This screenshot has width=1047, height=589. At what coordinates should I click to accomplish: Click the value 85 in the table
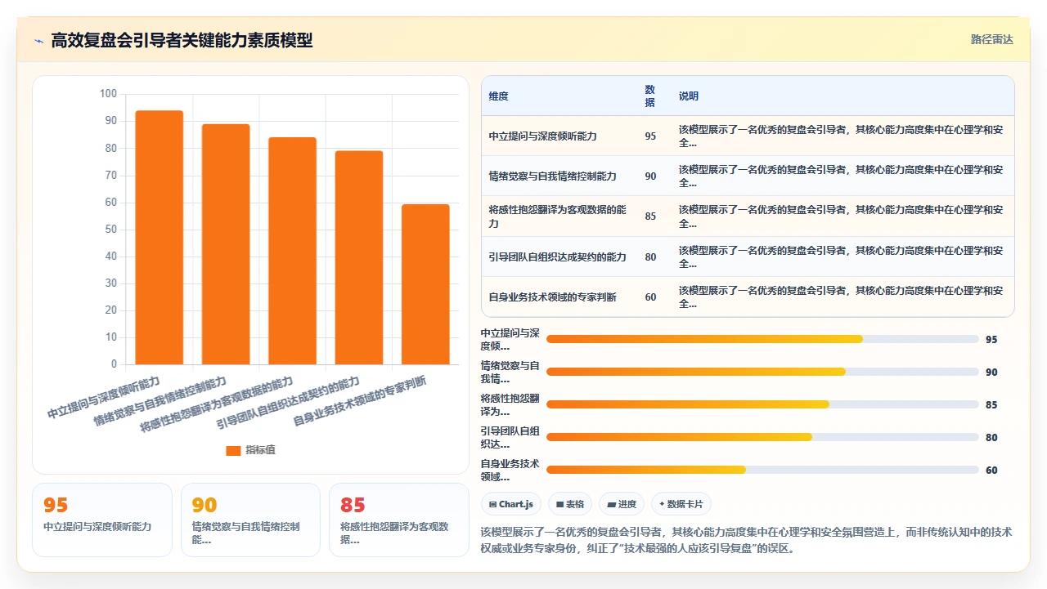(650, 216)
